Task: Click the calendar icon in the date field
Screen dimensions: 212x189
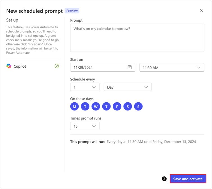Action: (130, 67)
